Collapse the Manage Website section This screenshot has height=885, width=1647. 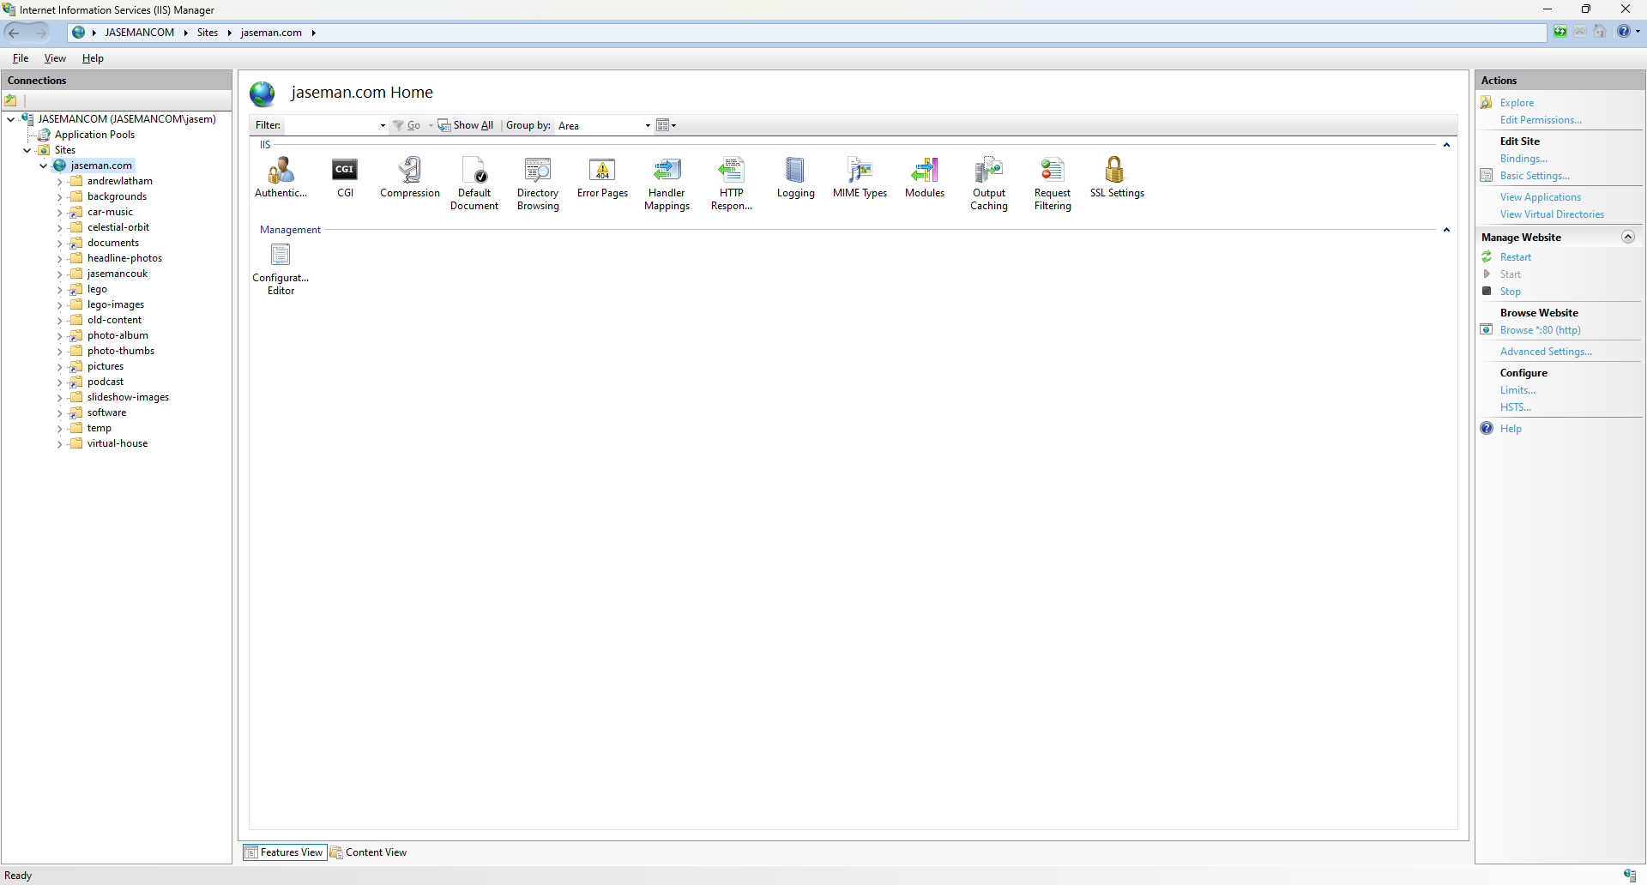click(x=1627, y=238)
